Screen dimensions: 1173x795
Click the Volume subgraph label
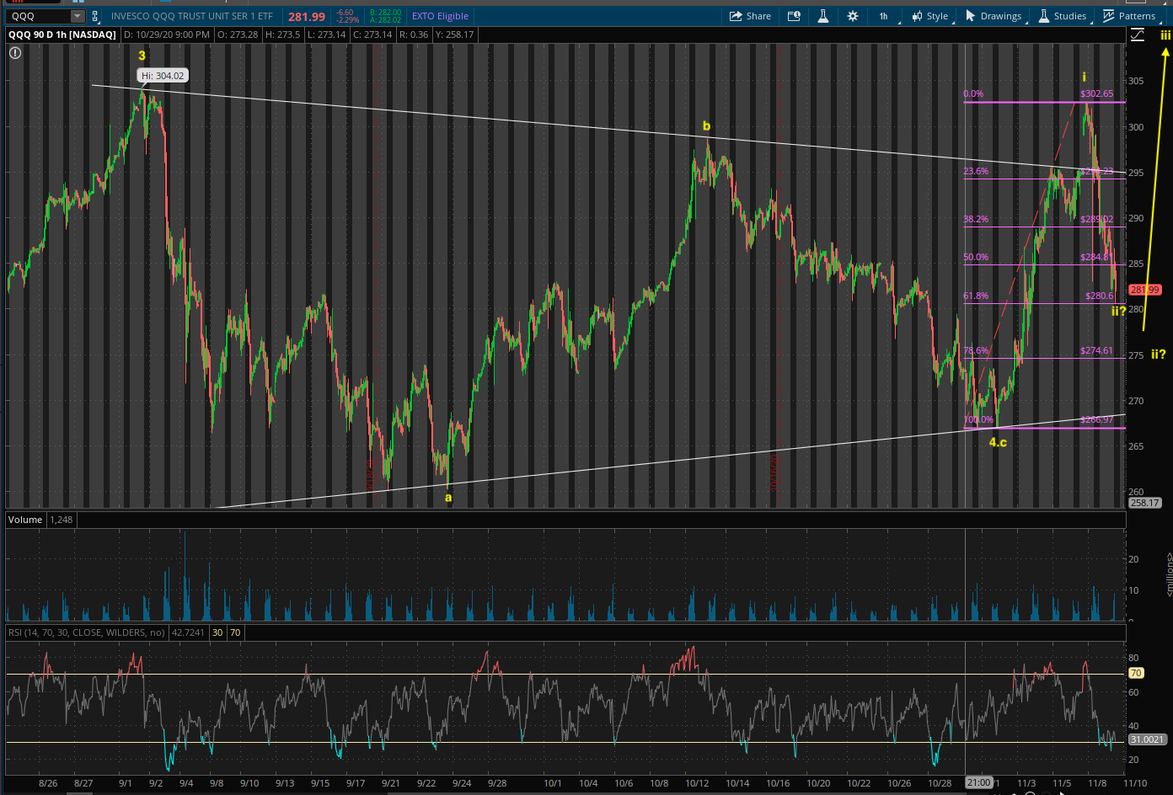(x=25, y=520)
